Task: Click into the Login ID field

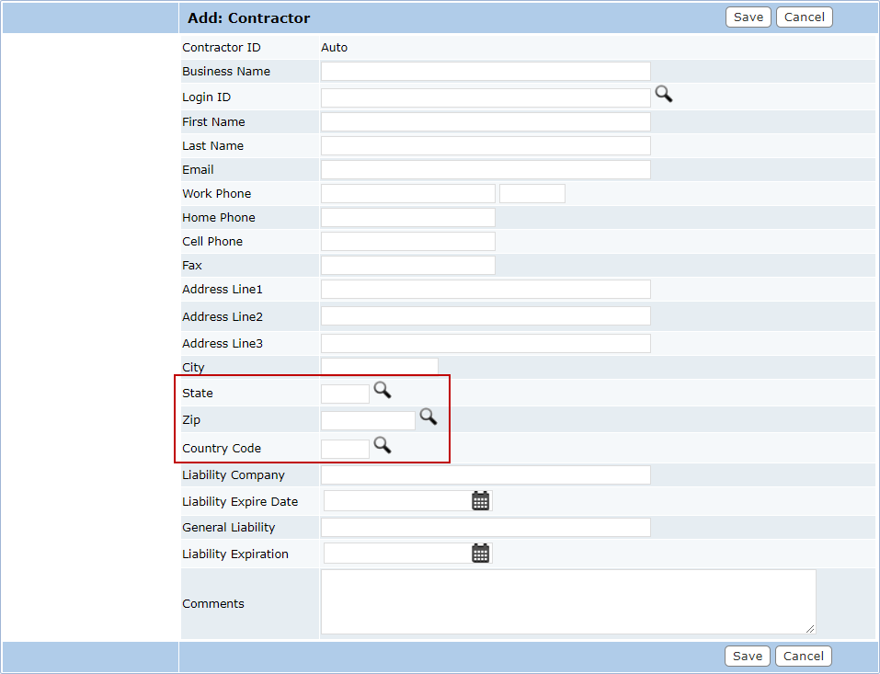Action: 486,97
